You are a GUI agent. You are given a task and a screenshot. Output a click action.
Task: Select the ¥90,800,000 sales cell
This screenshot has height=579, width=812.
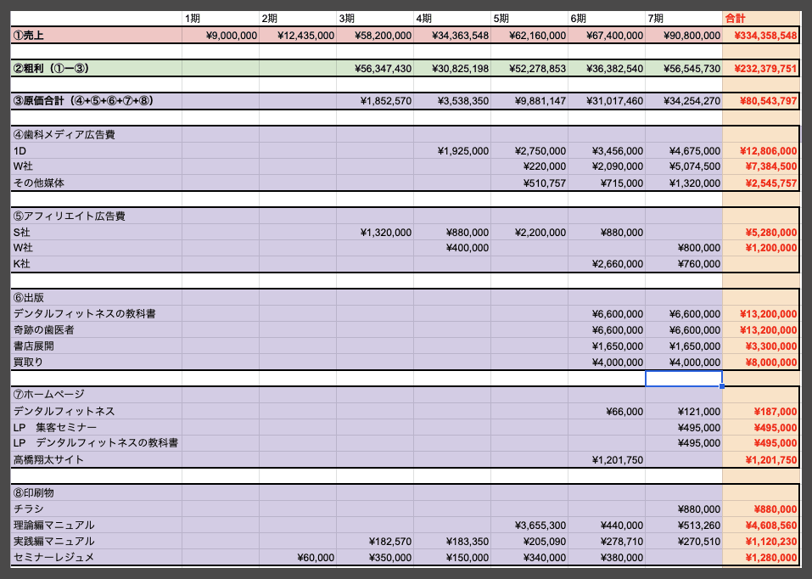click(x=684, y=36)
